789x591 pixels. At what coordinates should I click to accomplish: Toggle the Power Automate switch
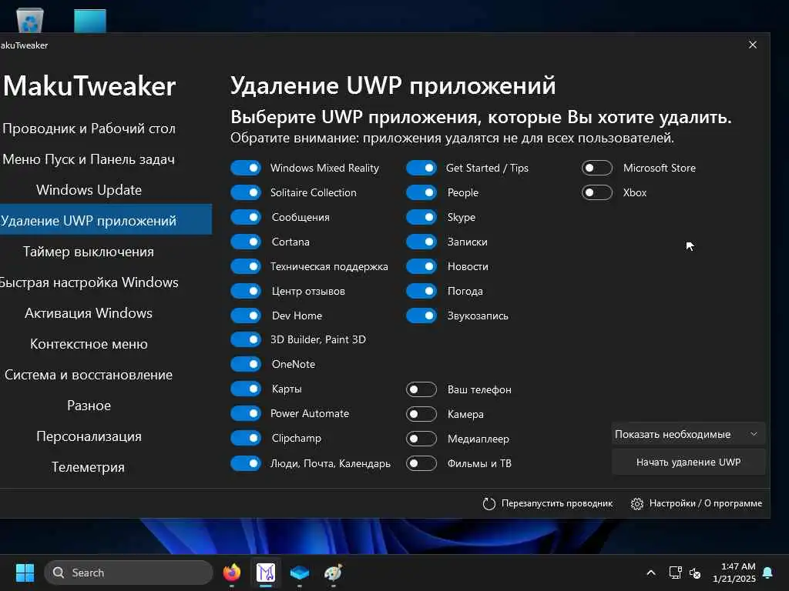[x=246, y=413]
